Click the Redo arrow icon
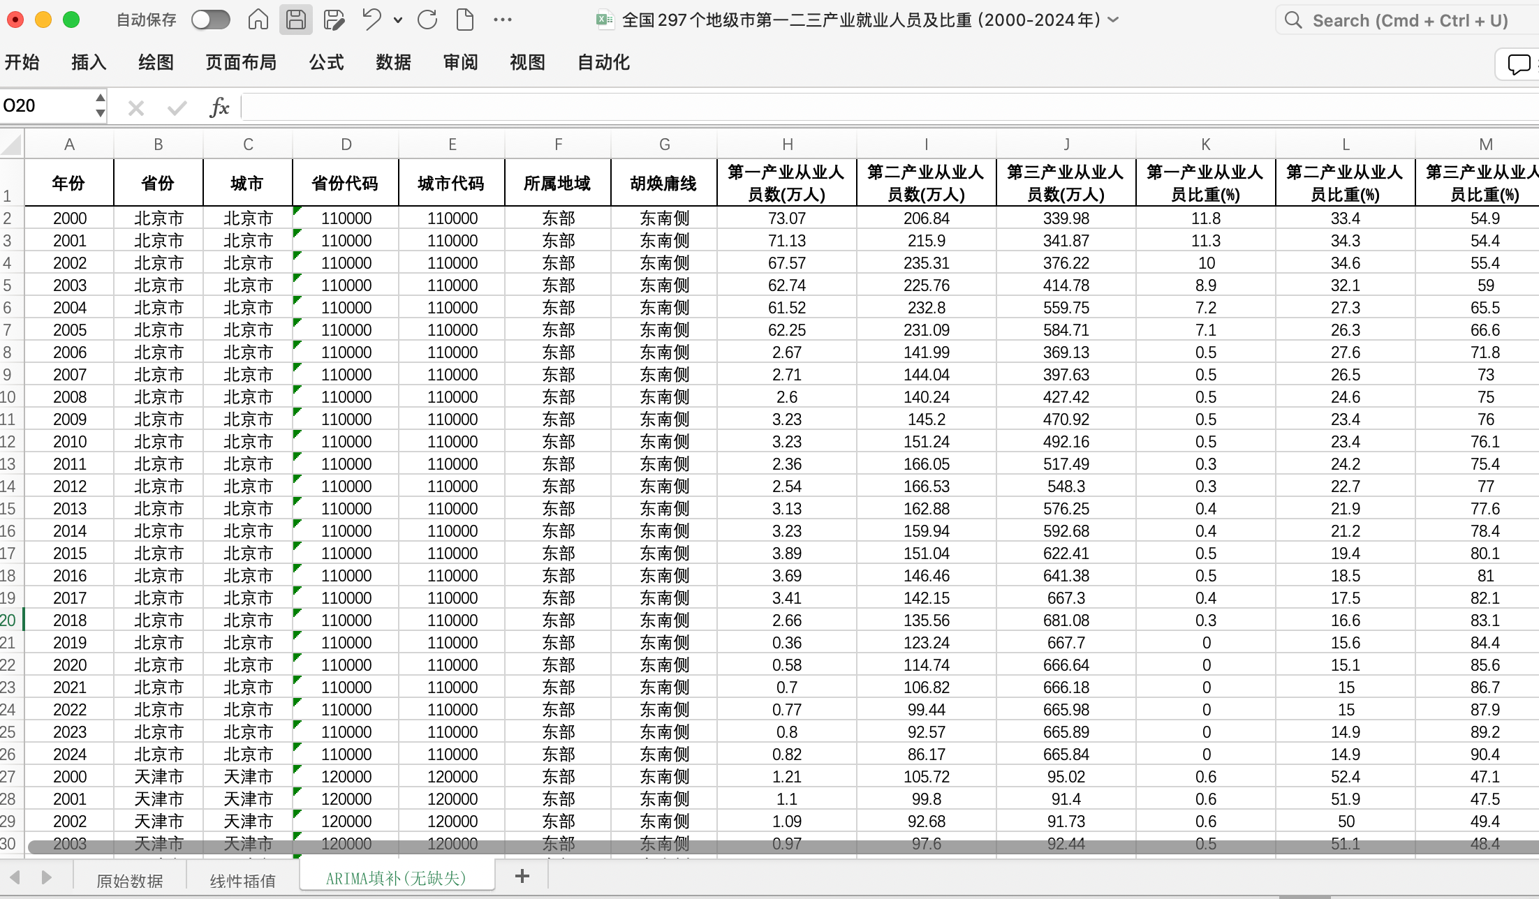The image size is (1539, 899). point(427,20)
